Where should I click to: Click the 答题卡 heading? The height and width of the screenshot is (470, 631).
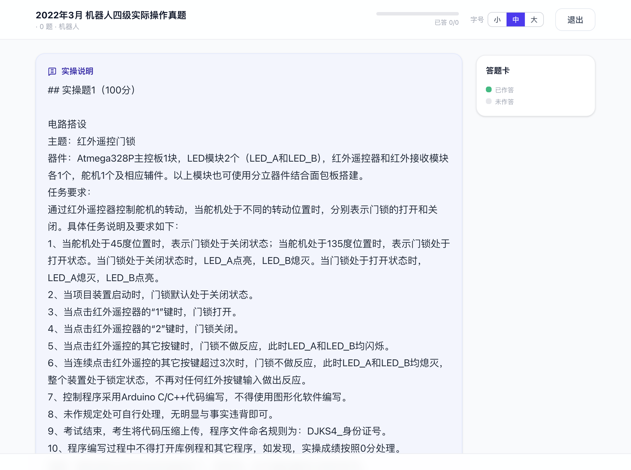point(498,70)
